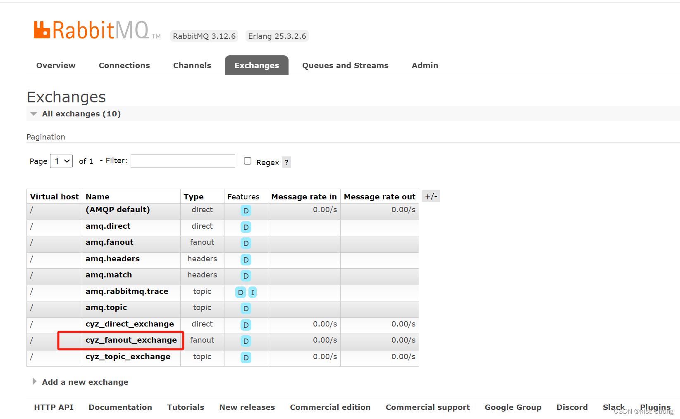Open the HTTP API footer link
This screenshot has height=419, width=680.
coord(54,407)
